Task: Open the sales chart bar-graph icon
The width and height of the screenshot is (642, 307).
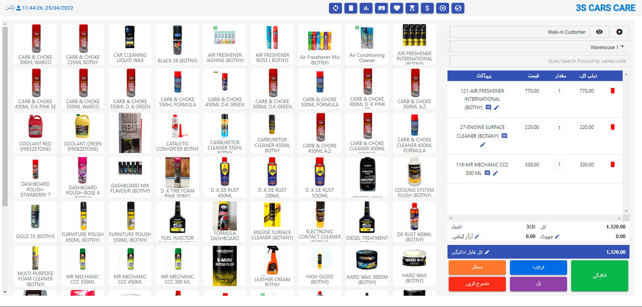Action: 366,8
